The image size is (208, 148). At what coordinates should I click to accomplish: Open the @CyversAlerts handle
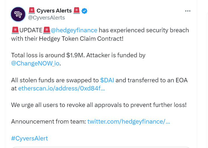pos(46,18)
